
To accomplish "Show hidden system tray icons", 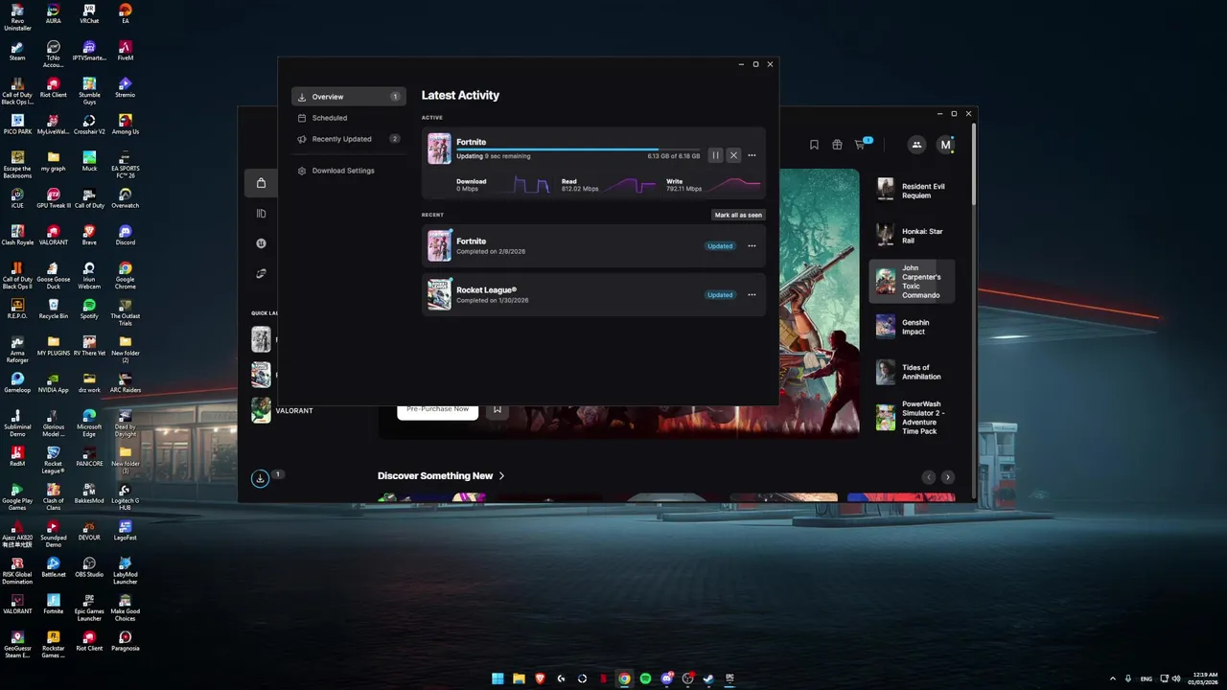I will (x=1112, y=678).
